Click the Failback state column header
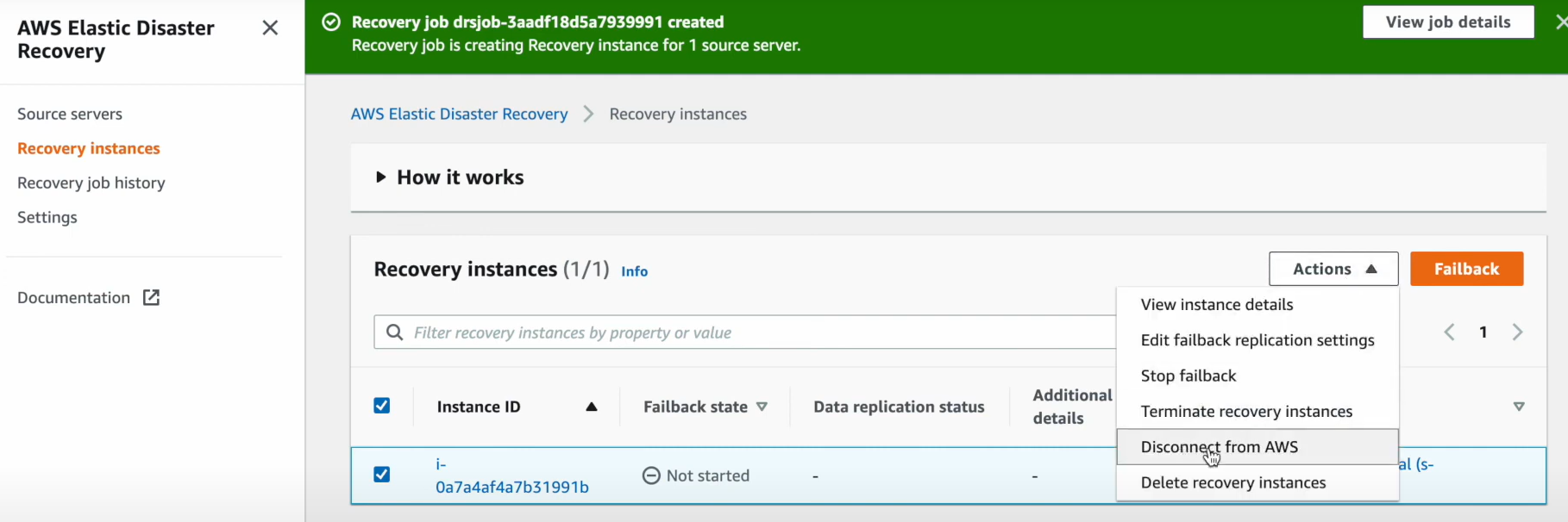This screenshot has width=1568, height=522. [x=695, y=407]
